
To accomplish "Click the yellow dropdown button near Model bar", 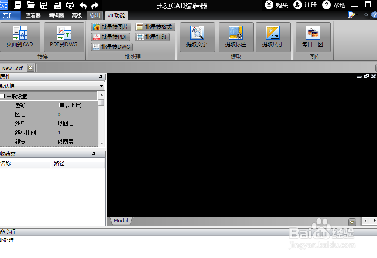I will tap(352, 222).
